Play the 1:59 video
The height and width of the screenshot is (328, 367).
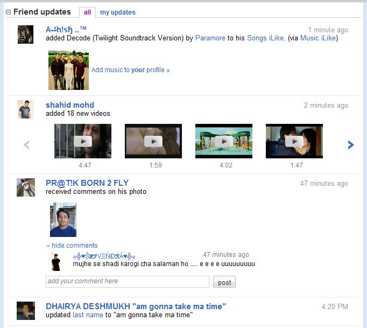(x=153, y=141)
